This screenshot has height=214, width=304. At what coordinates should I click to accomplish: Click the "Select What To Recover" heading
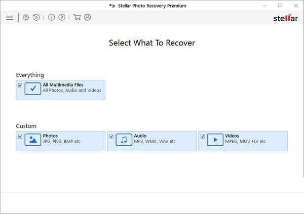[152, 43]
